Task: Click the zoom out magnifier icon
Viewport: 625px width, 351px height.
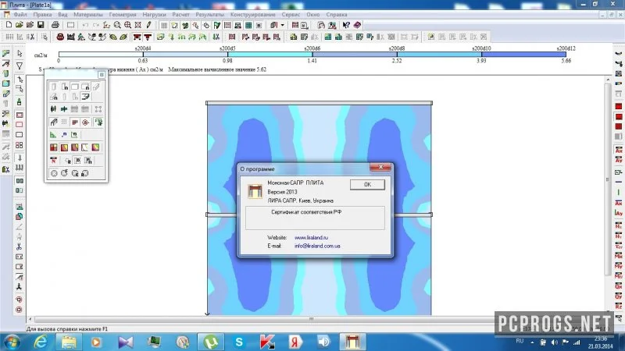Action: [x=117, y=25]
